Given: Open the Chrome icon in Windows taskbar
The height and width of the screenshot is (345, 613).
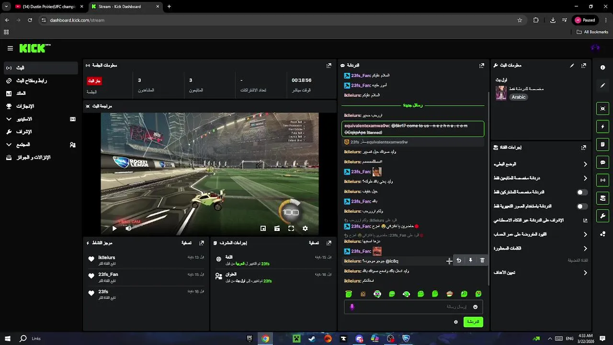Looking at the screenshot, I should point(265,338).
